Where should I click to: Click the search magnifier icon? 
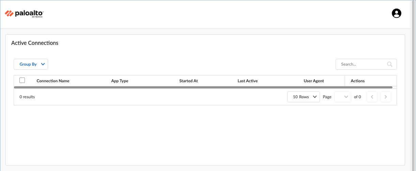pos(390,64)
